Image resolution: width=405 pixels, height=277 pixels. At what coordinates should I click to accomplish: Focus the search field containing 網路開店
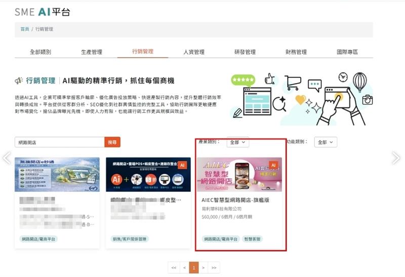pos(60,142)
